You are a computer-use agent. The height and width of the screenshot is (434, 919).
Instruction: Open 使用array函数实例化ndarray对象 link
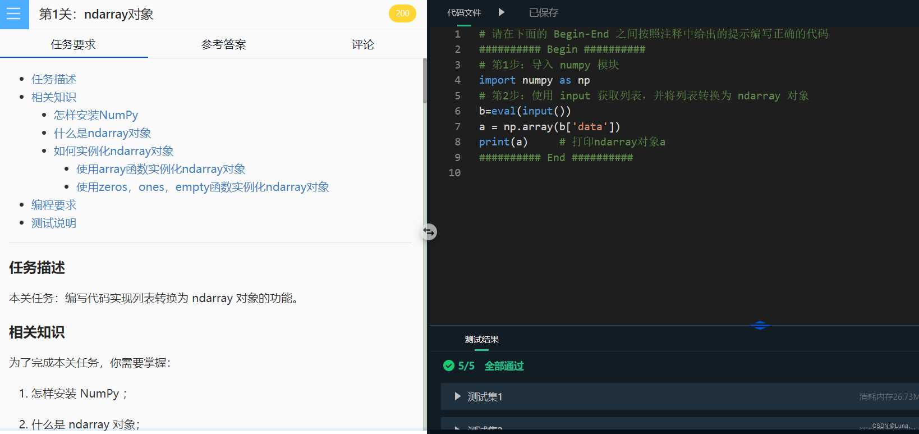(x=161, y=169)
